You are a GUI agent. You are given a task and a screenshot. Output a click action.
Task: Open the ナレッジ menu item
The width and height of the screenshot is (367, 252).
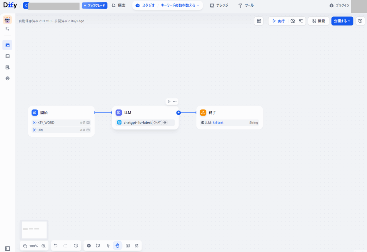point(219,5)
